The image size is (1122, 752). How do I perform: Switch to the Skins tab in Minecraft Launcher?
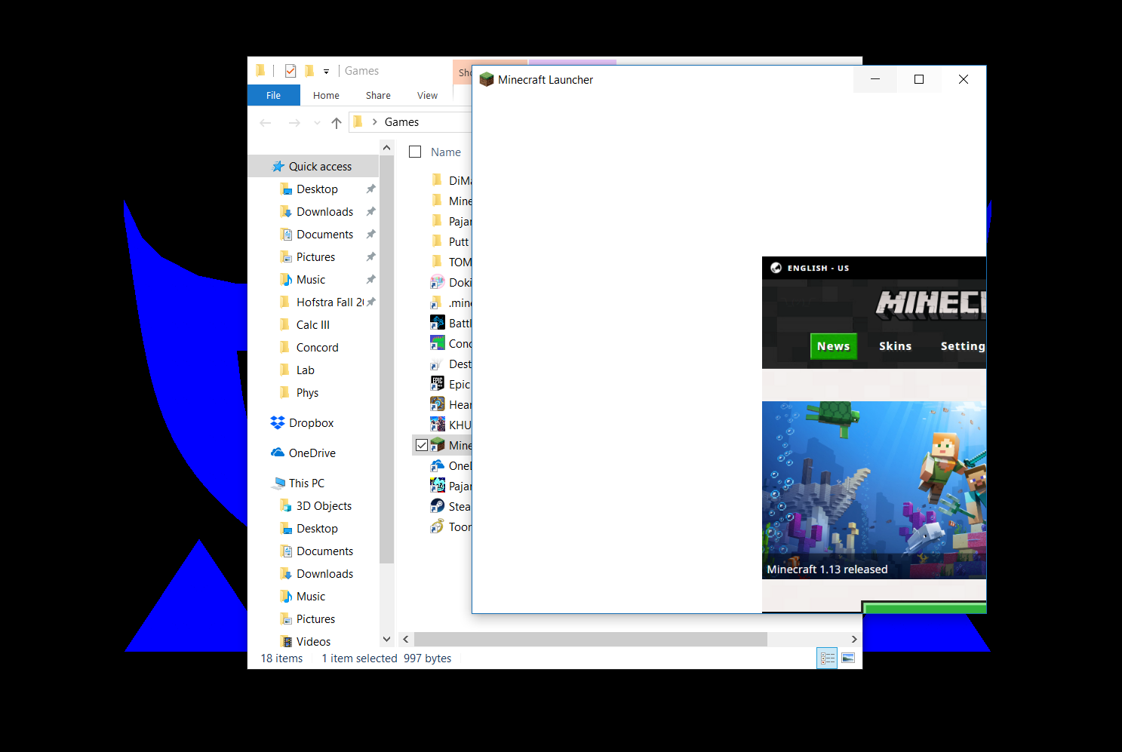point(896,346)
